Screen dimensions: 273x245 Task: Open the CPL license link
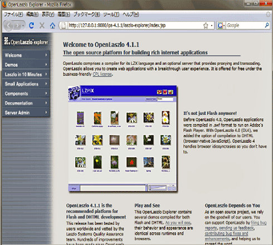tap(102, 74)
